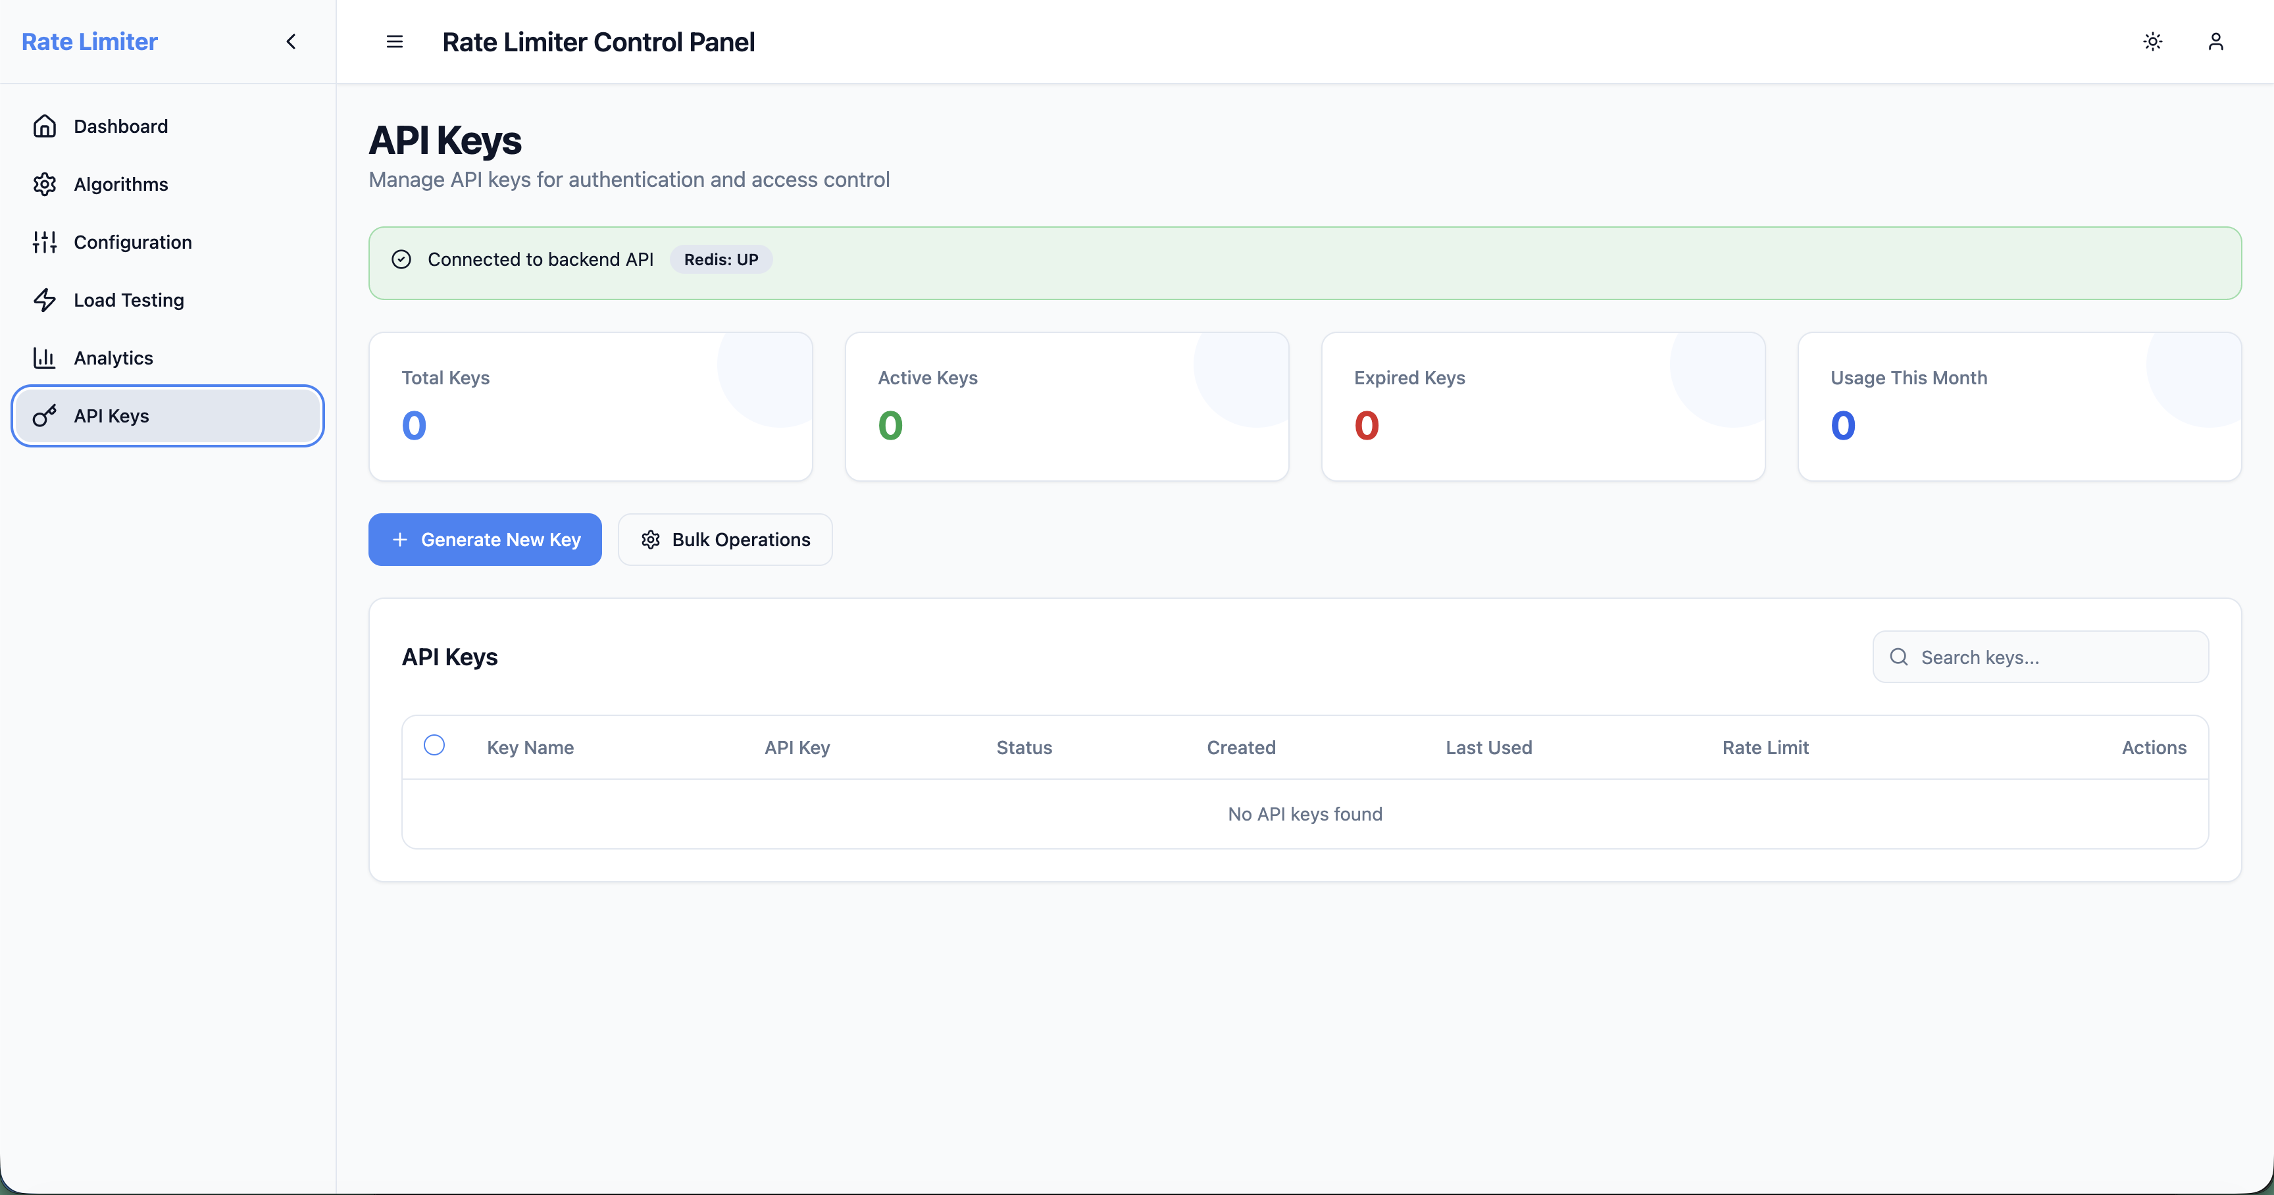2274x1195 pixels.
Task: Focus the Search keys input field
Action: (2040, 657)
